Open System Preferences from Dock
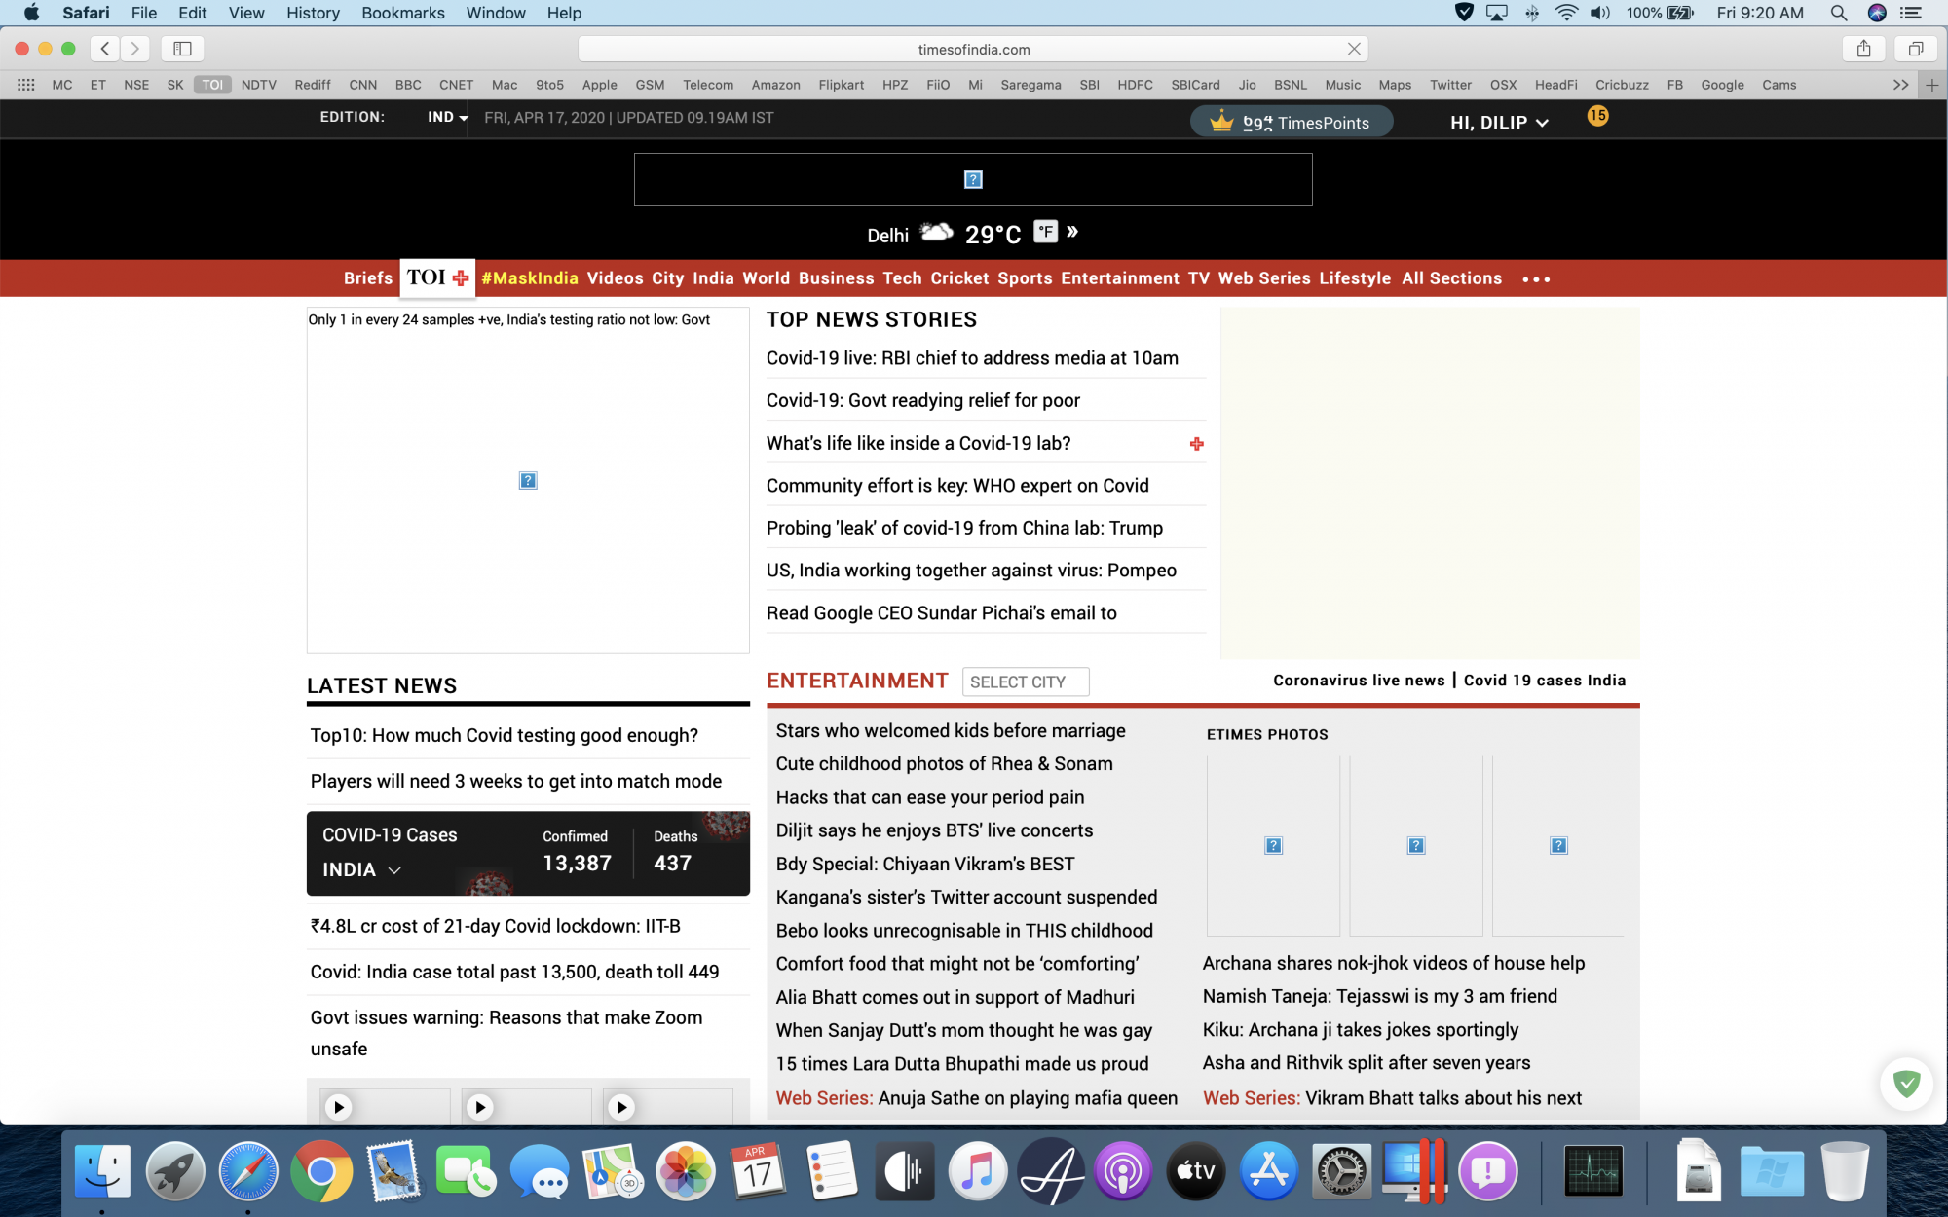 [1341, 1170]
